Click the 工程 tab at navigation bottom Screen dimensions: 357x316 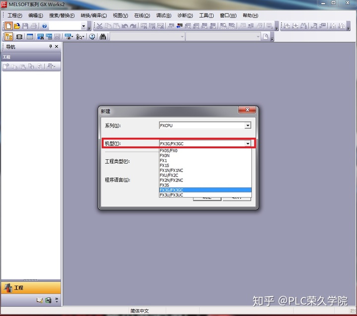pyautogui.click(x=31, y=288)
